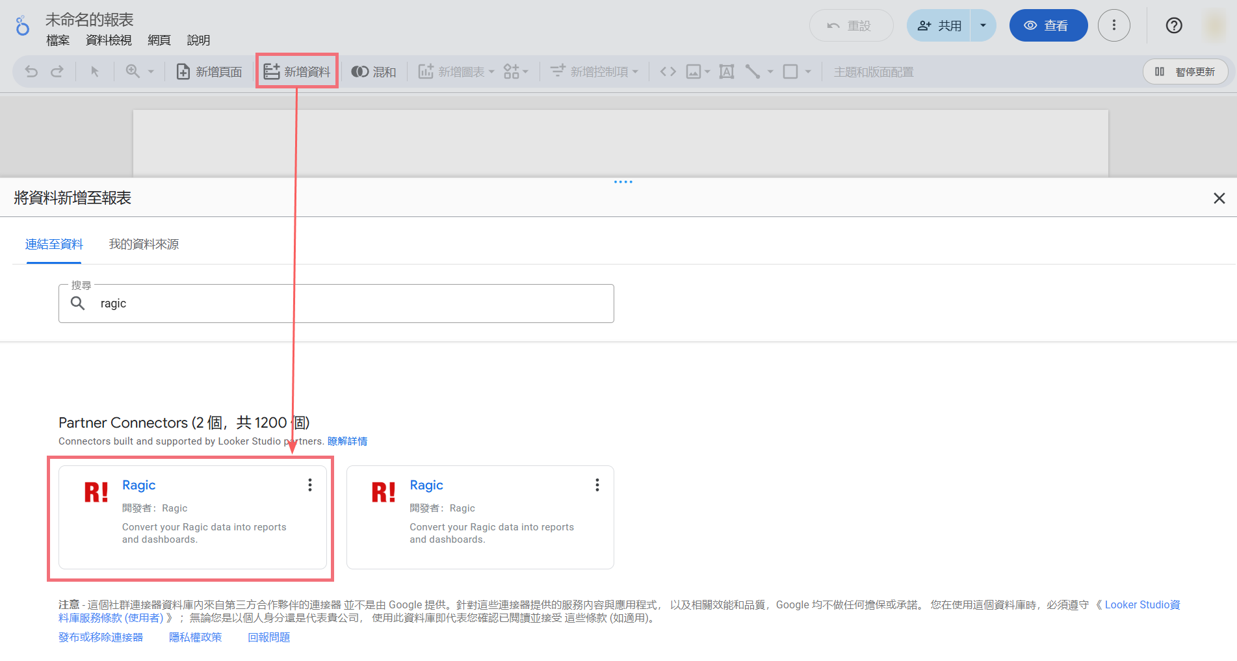The height and width of the screenshot is (661, 1237).
Task: Click the Looker Studio logo icon
Action: tap(23, 26)
